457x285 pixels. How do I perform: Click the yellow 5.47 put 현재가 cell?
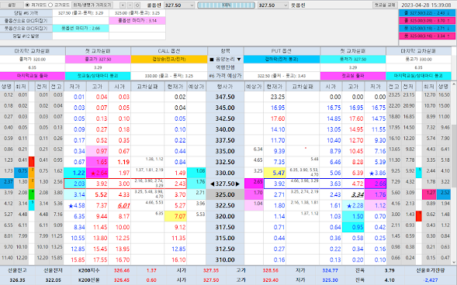tap(275, 173)
